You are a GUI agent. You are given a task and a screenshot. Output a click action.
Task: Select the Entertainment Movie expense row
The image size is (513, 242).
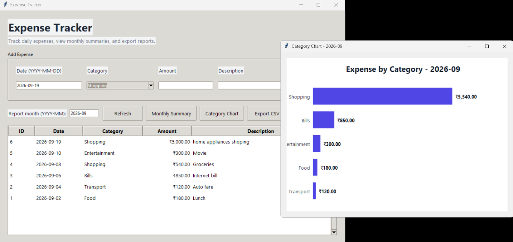tap(144, 153)
